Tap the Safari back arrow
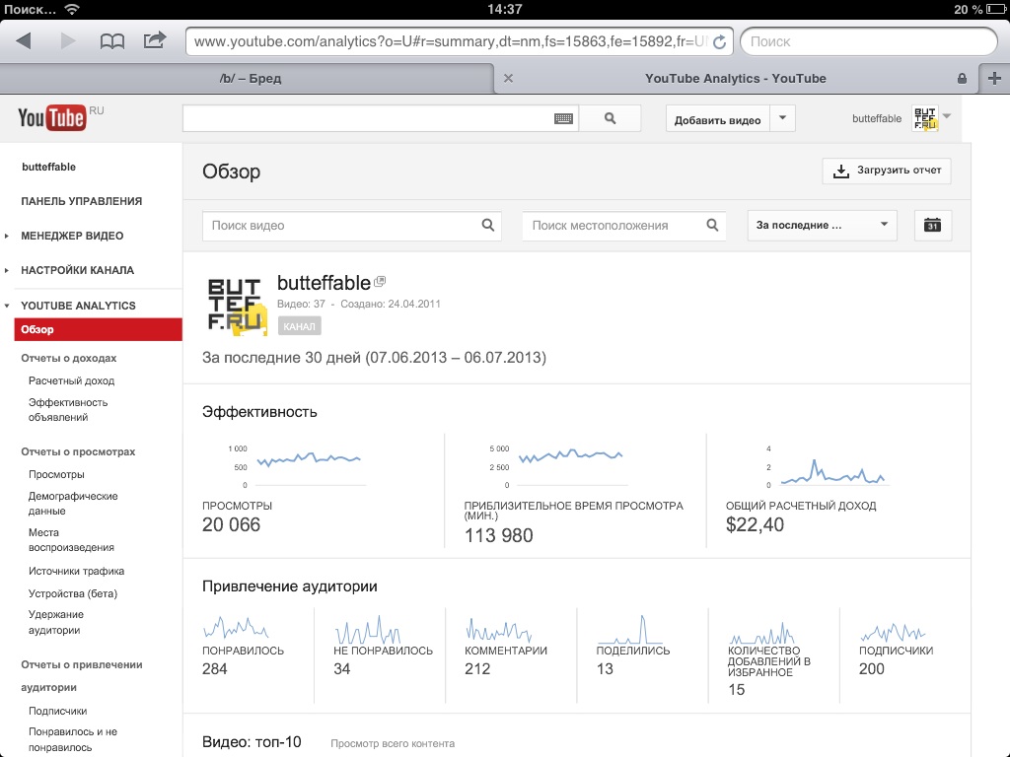Viewport: 1010px width, 757px height. pos(24,41)
